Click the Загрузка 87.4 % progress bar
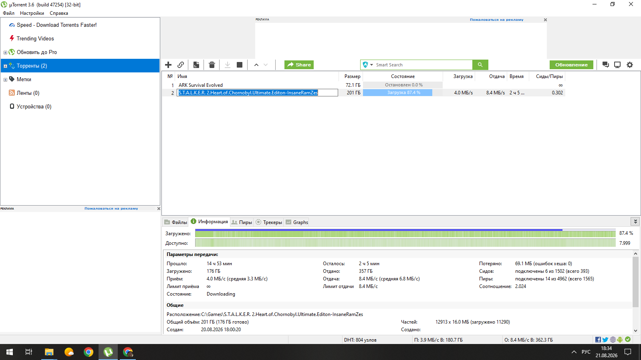 point(403,93)
